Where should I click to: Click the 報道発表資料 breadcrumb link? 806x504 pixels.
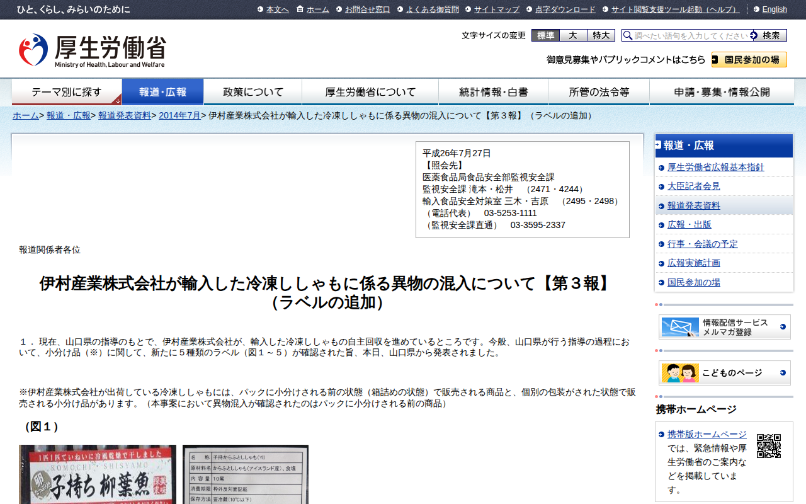click(125, 115)
